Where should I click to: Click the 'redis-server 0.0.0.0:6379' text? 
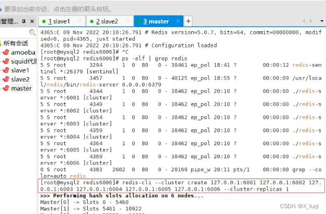pyautogui.click(x=121, y=84)
